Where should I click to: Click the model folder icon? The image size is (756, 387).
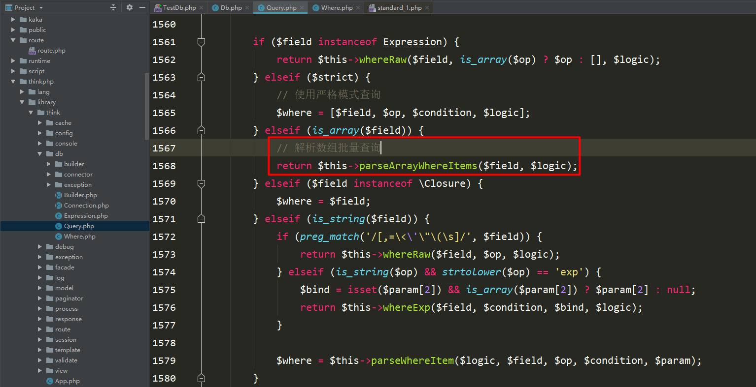coord(50,288)
